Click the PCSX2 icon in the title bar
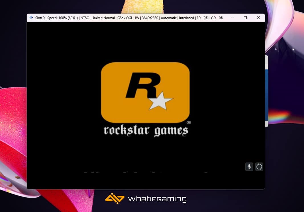 click(x=31, y=18)
